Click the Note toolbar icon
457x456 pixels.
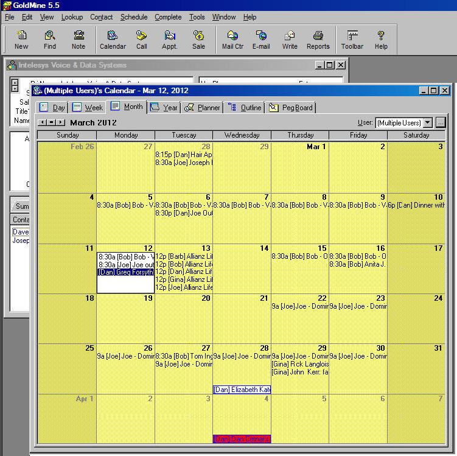click(78, 40)
